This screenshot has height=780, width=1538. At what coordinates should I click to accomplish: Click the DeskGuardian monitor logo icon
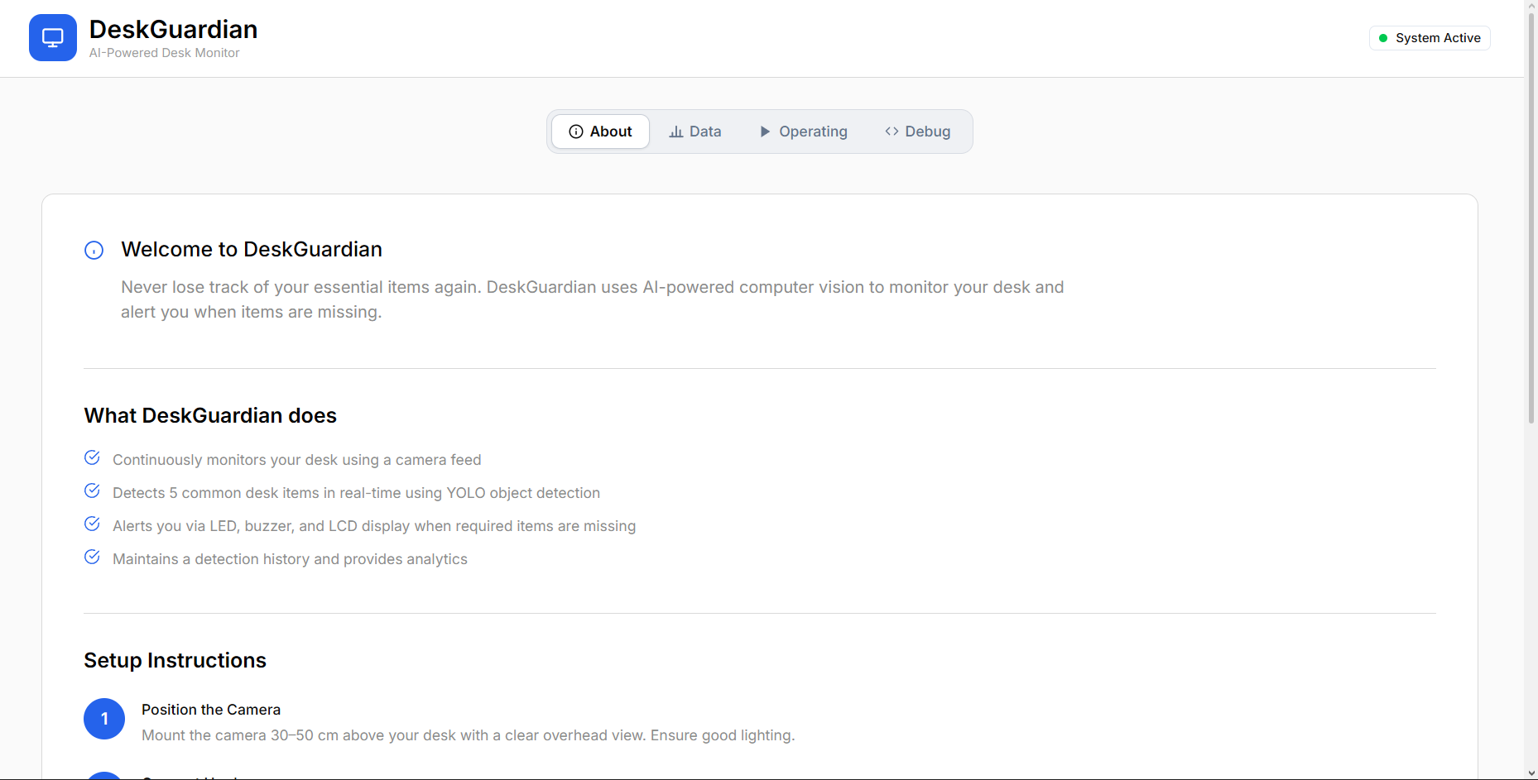click(x=53, y=38)
